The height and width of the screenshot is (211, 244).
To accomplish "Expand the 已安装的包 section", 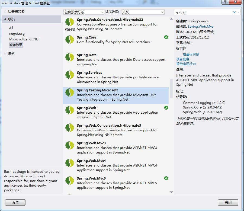I will click(5, 11).
